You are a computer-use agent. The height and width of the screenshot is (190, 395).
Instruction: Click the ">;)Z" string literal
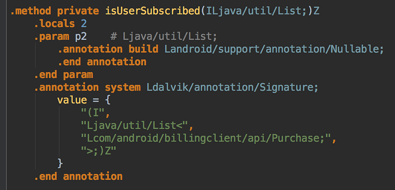[99, 151]
